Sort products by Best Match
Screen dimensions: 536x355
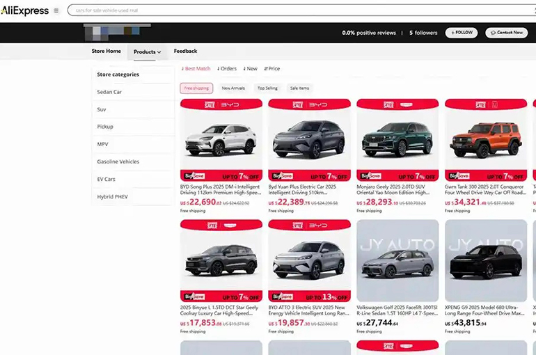point(196,69)
